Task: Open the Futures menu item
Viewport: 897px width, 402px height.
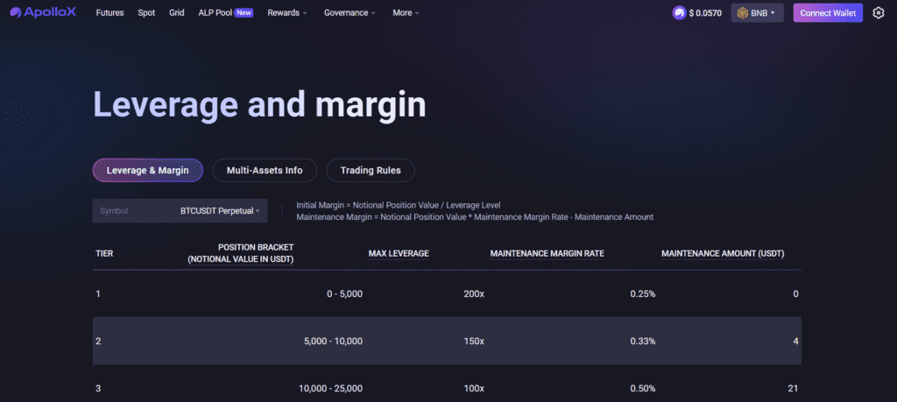Action: click(x=109, y=12)
